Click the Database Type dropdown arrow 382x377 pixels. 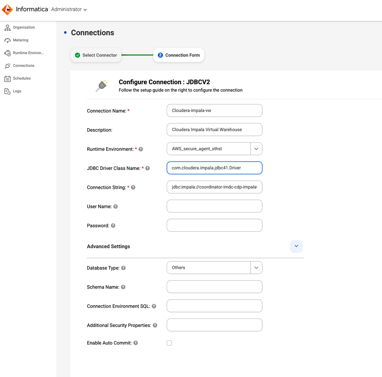256,268
